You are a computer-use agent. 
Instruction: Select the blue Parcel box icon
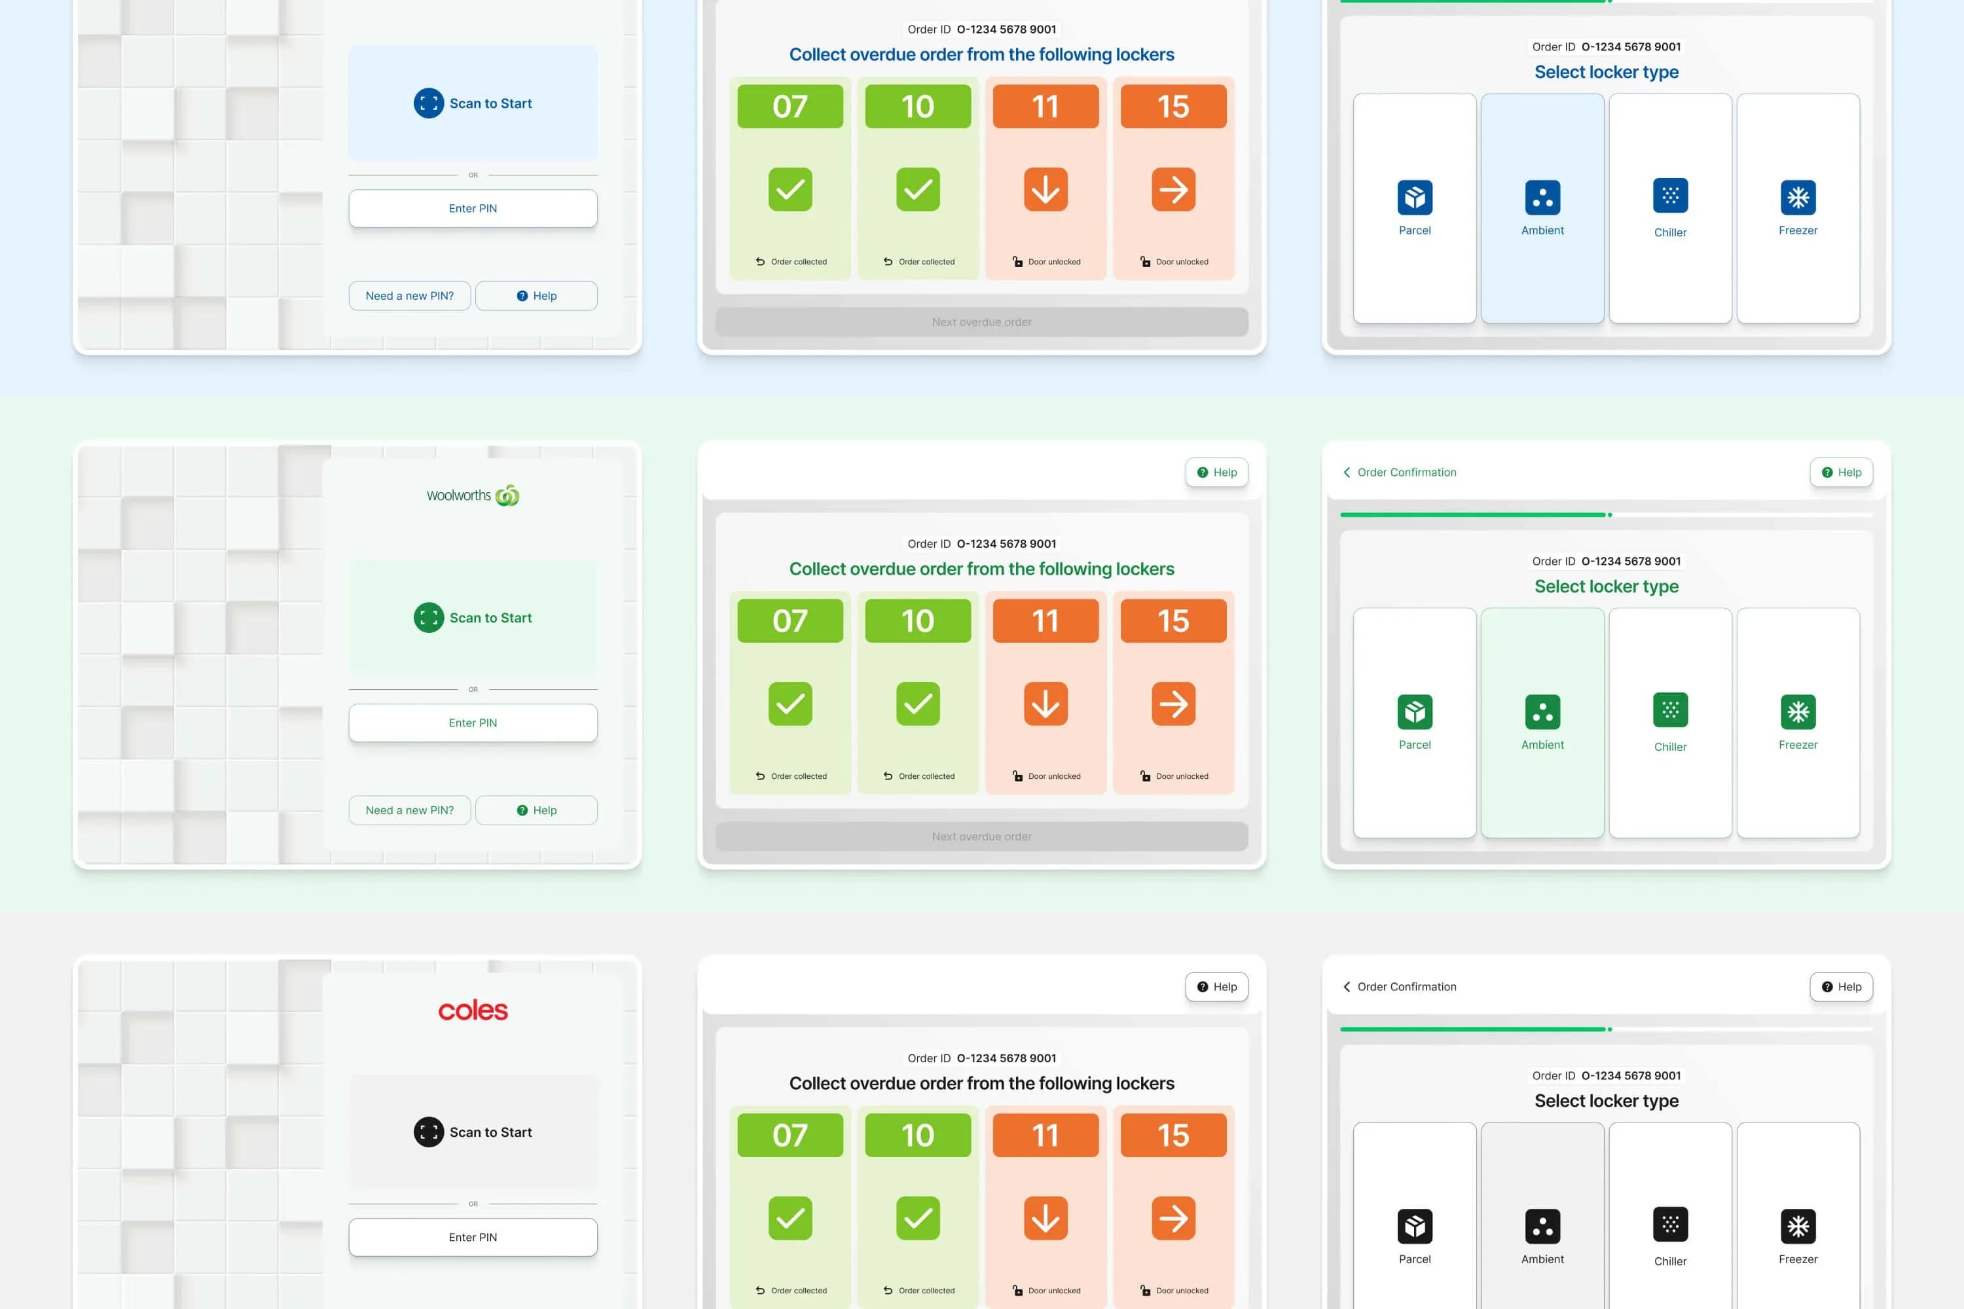pyautogui.click(x=1415, y=197)
